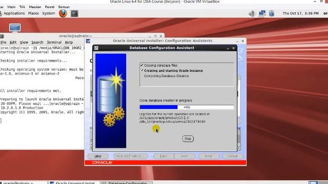Viewport: 328px width, 184px height.
Task: Click the installer Help button
Action: pyautogui.click(x=98, y=156)
